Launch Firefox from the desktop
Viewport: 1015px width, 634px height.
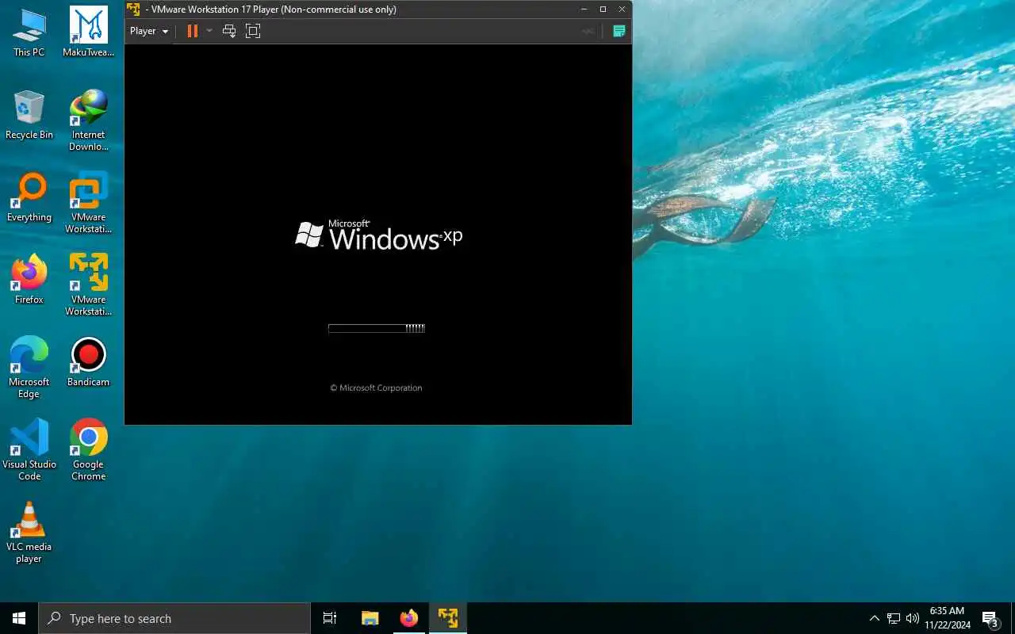point(29,280)
